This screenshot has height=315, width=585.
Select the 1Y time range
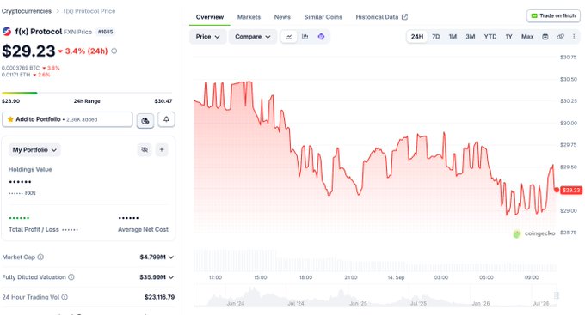(509, 37)
